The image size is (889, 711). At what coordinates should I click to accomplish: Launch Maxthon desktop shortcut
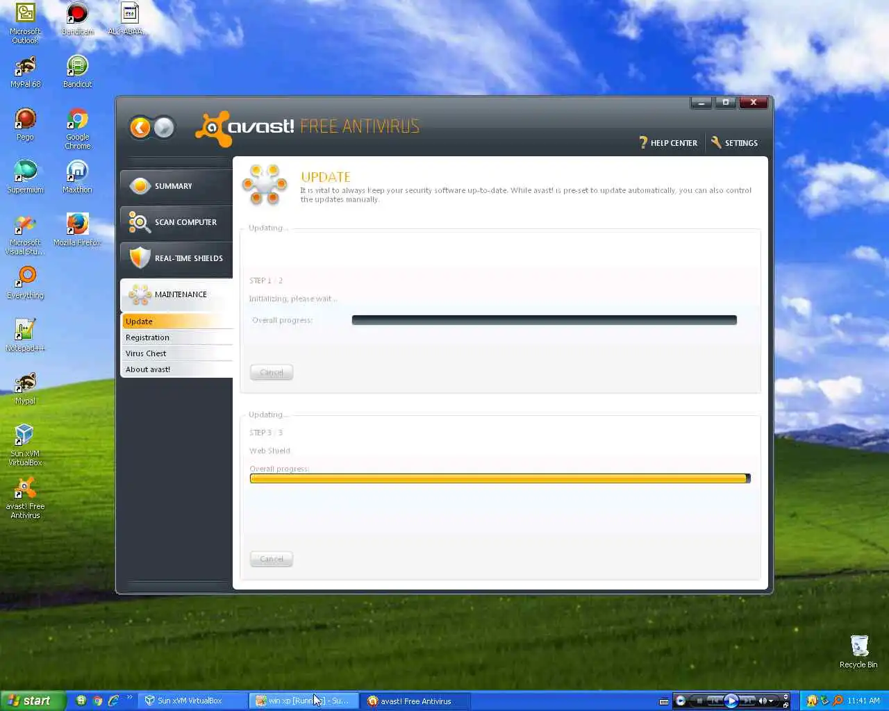tap(77, 177)
